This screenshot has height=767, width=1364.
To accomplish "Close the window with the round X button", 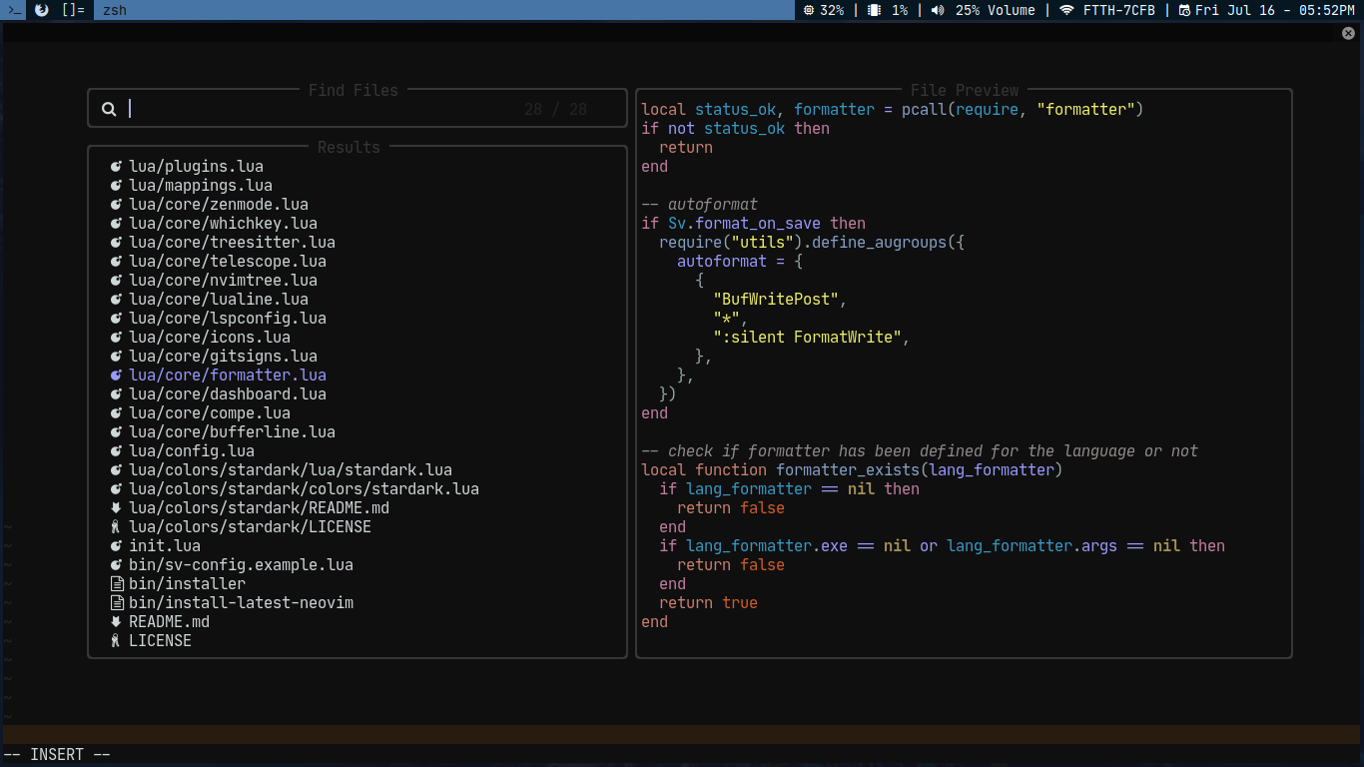I will click(1348, 33).
